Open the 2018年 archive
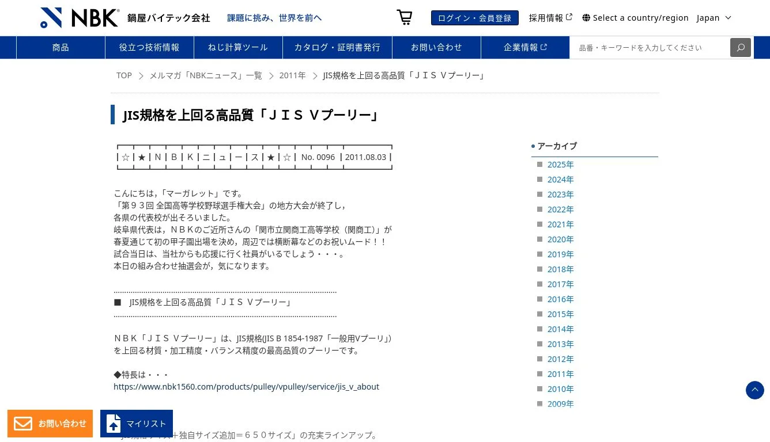The width and height of the screenshot is (770, 442). point(561,269)
